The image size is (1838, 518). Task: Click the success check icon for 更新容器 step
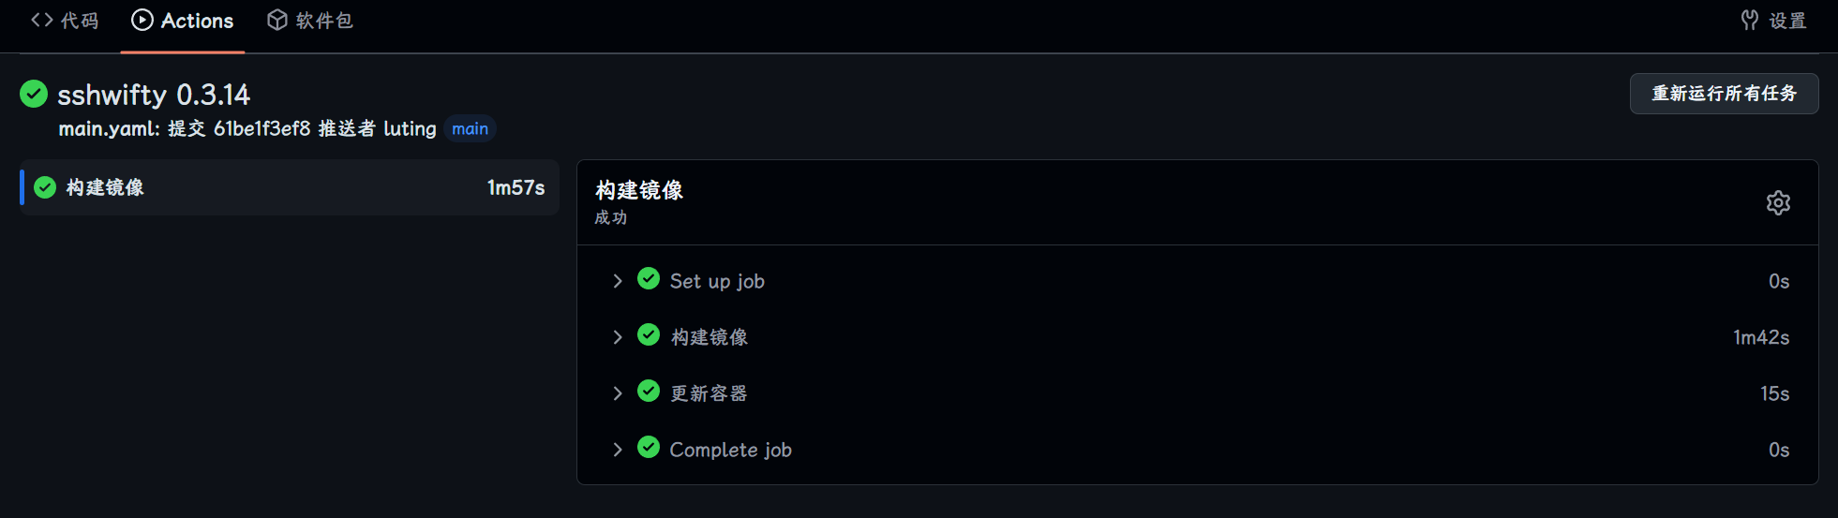pos(649,392)
